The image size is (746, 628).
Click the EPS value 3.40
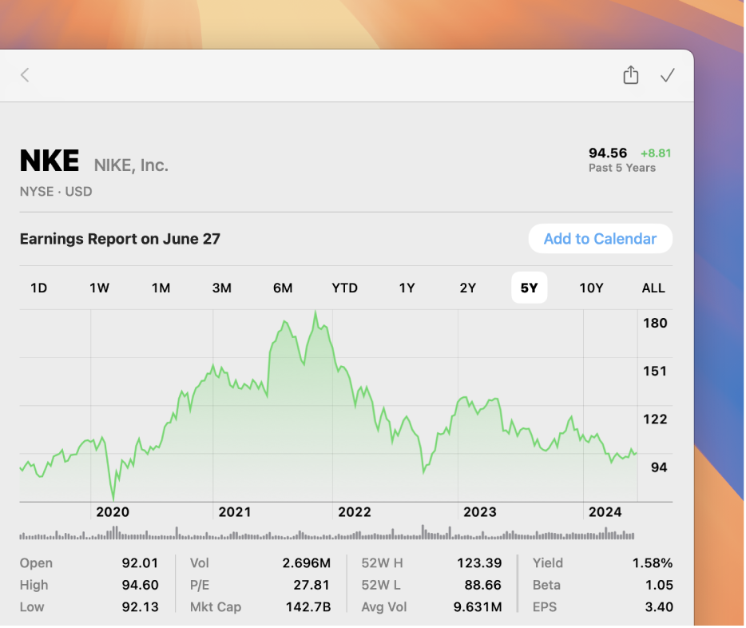659,606
